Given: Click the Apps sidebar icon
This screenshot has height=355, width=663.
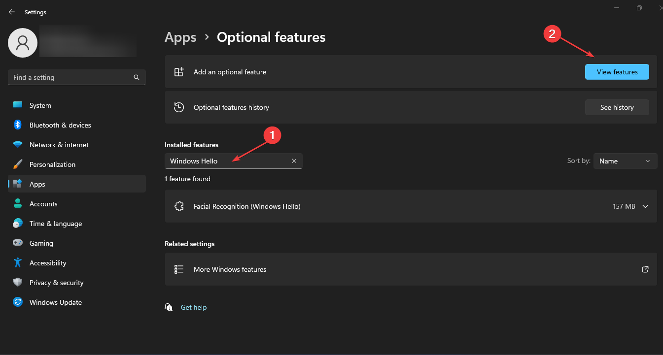Looking at the screenshot, I should [x=18, y=184].
